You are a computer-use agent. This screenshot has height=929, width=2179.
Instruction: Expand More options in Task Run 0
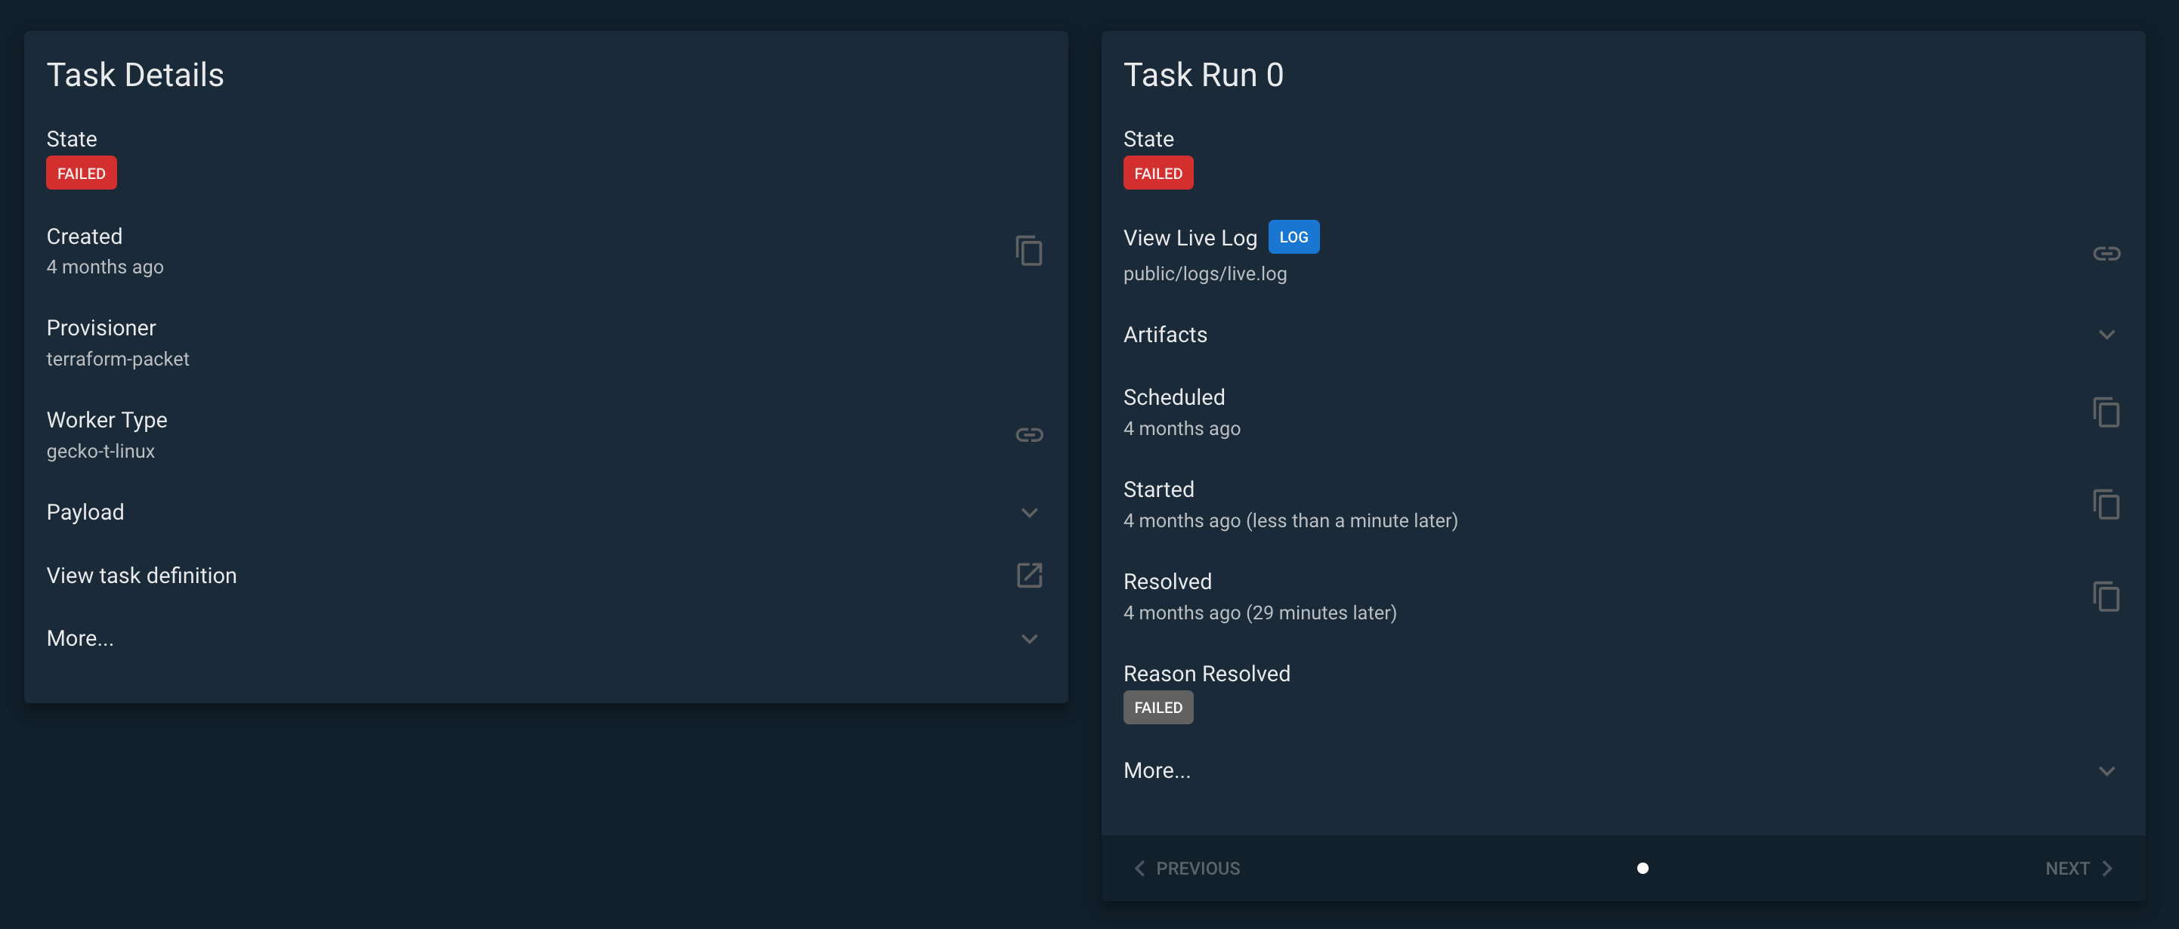2106,770
